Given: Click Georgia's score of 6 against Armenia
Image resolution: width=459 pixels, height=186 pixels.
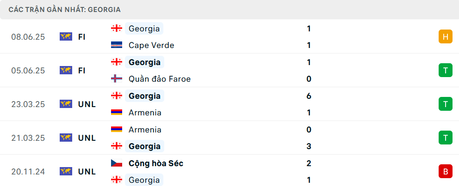Looking at the screenshot, I should coord(309,96).
